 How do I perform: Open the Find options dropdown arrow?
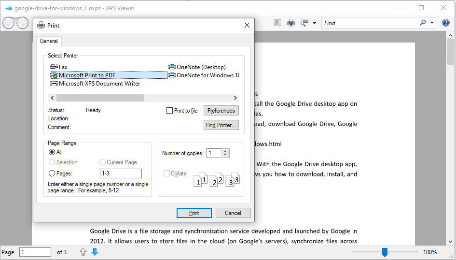pyautogui.click(x=432, y=23)
